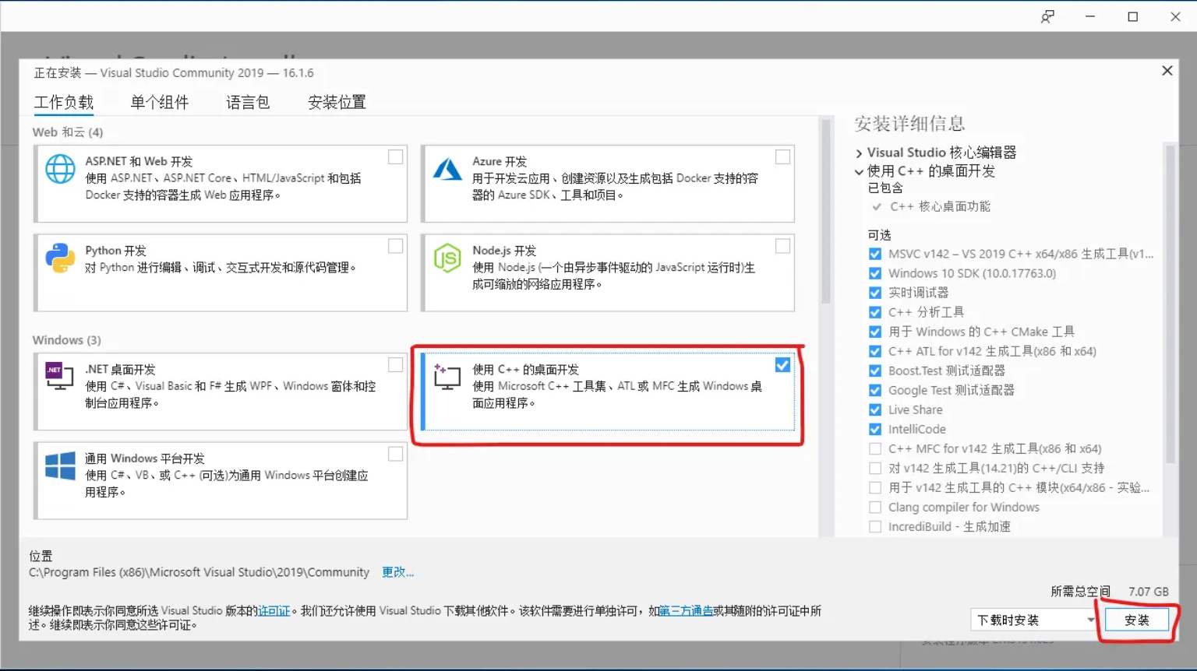Click the 使用 C++ 的桌面开发 monitor icon
Image resolution: width=1197 pixels, height=671 pixels.
click(x=447, y=377)
